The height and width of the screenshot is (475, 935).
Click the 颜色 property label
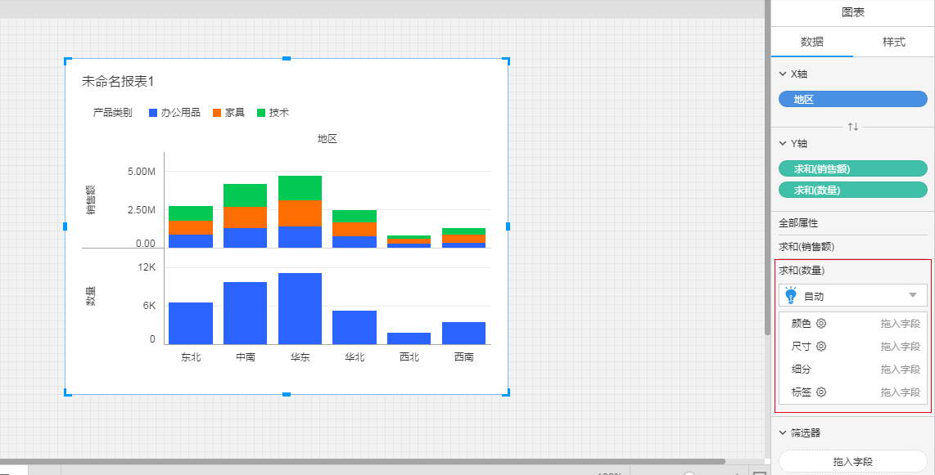tap(802, 323)
